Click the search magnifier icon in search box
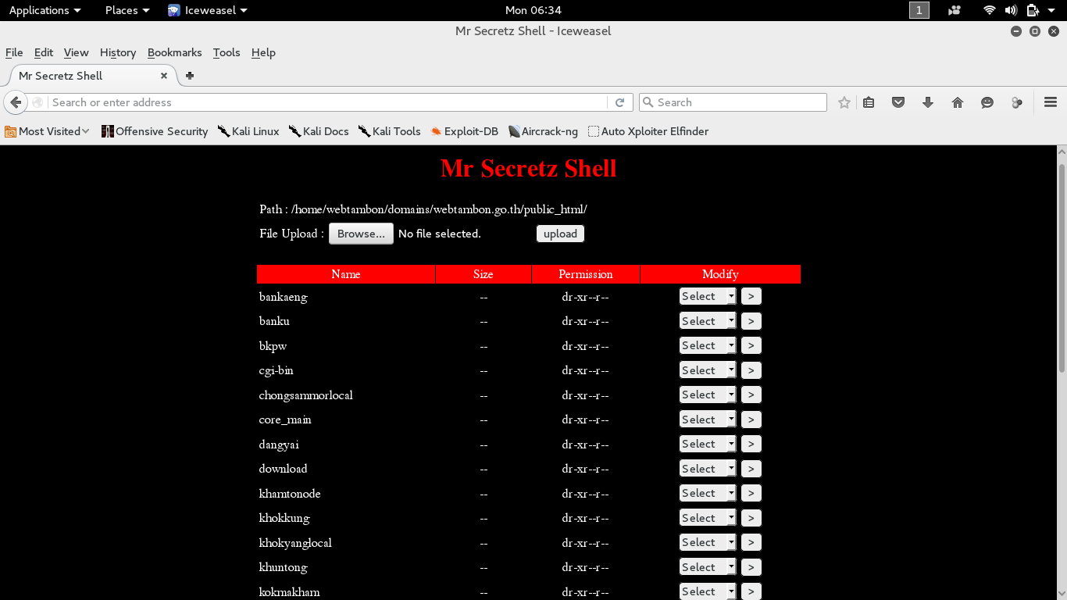This screenshot has width=1067, height=600. pyautogui.click(x=648, y=102)
